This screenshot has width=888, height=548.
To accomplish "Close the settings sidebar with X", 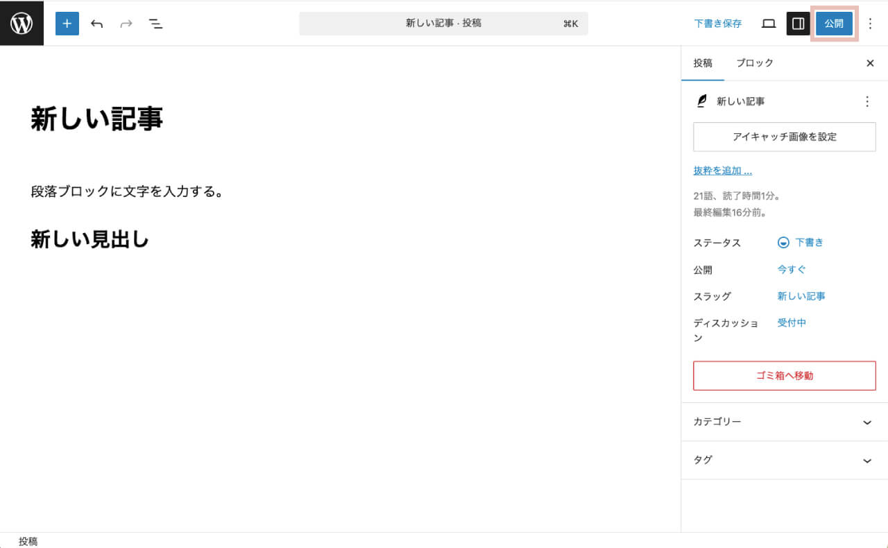I will [870, 63].
